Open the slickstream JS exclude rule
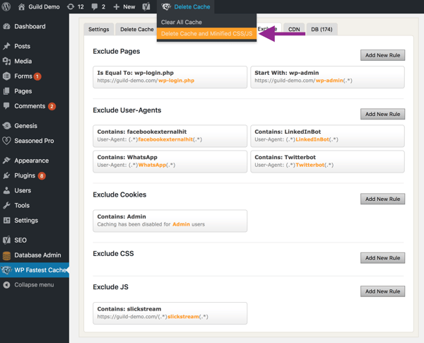The height and width of the screenshot is (343, 424). [170, 313]
